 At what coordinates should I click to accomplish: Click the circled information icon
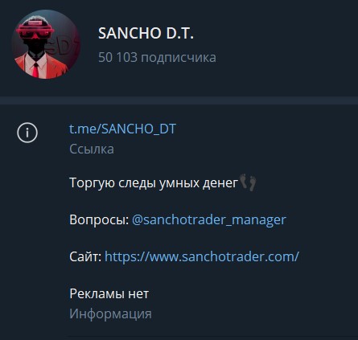click(27, 133)
